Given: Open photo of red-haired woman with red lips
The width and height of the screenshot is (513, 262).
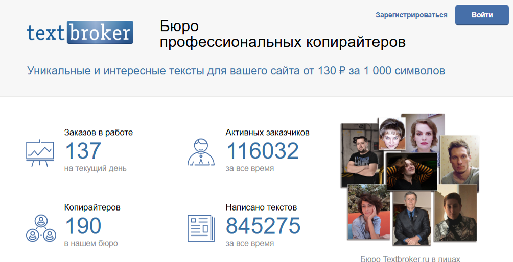Looking at the screenshot, I should click(423, 133).
